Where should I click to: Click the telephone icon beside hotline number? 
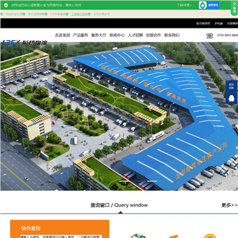coord(210,36)
